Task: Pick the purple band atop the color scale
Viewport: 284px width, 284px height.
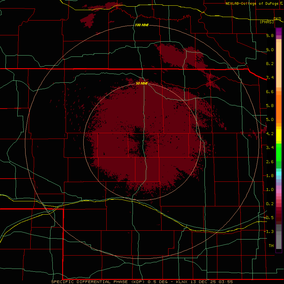Action: [x=279, y=32]
